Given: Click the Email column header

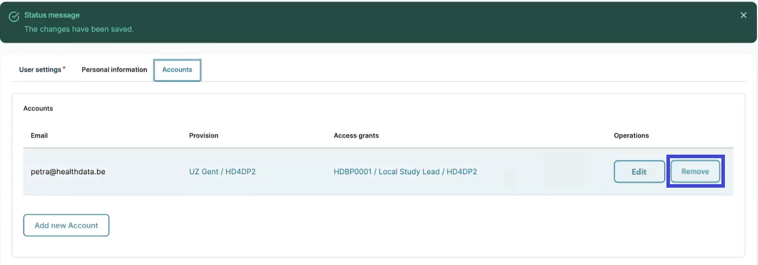Looking at the screenshot, I should 39,136.
